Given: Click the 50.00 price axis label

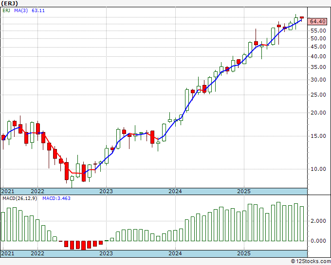Looking at the screenshot, I should coord(318,38).
